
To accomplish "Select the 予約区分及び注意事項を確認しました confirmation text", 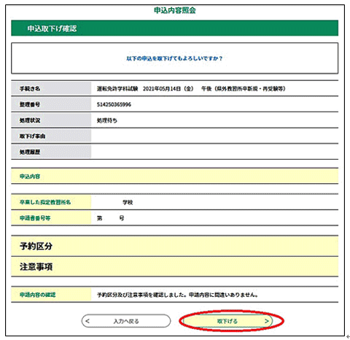I will pos(177,295).
